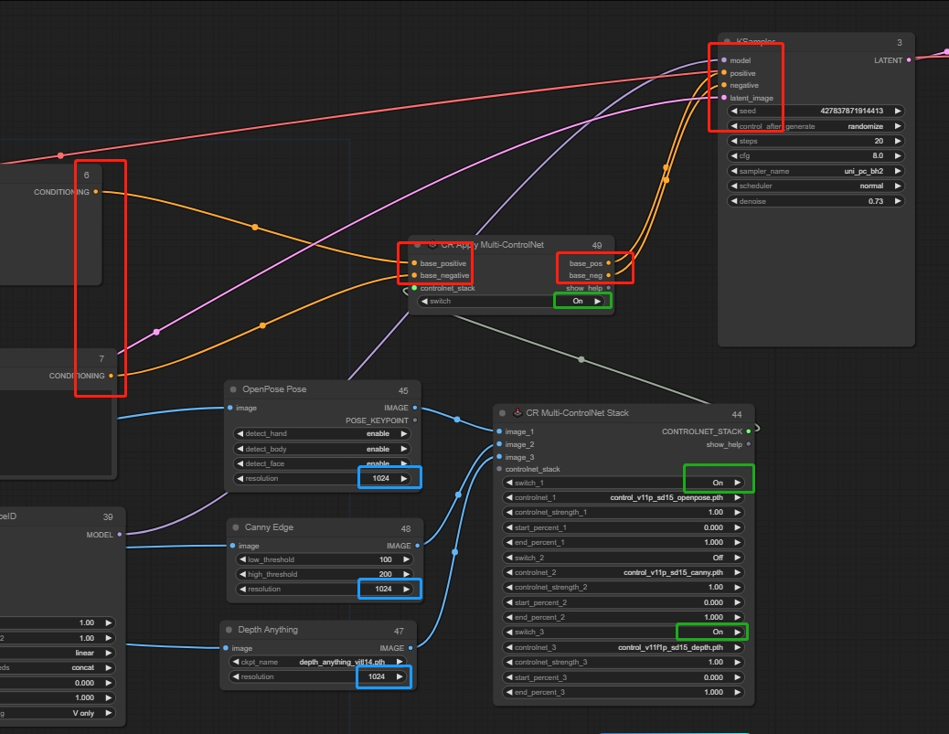Collapse the OpenPose Pose node via title dot

pyautogui.click(x=233, y=389)
